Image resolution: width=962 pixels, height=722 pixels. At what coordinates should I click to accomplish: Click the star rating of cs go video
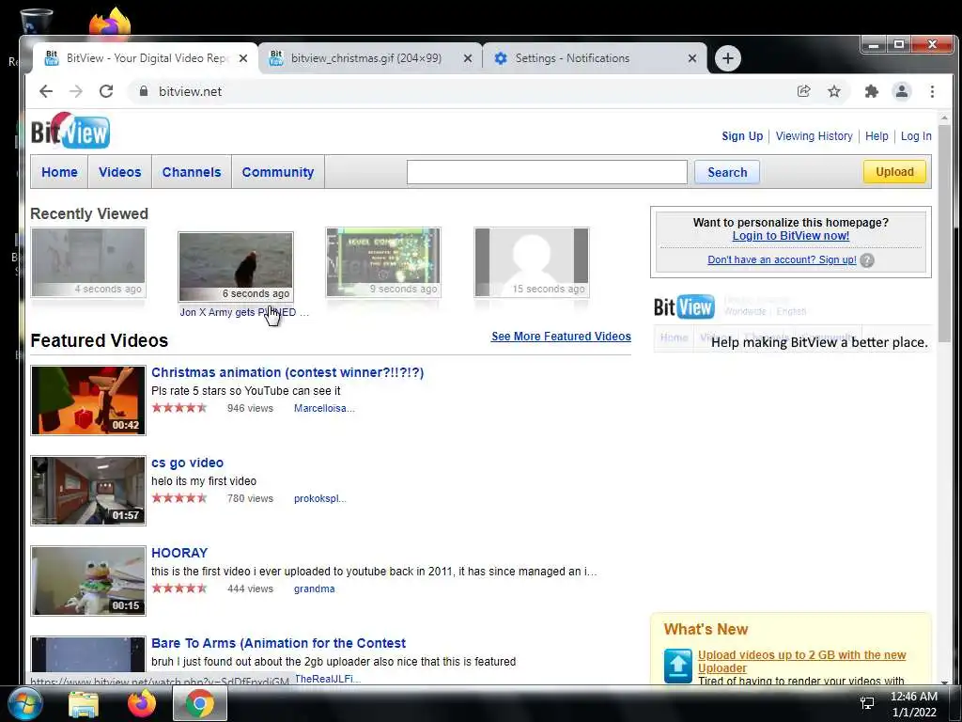[x=179, y=498]
